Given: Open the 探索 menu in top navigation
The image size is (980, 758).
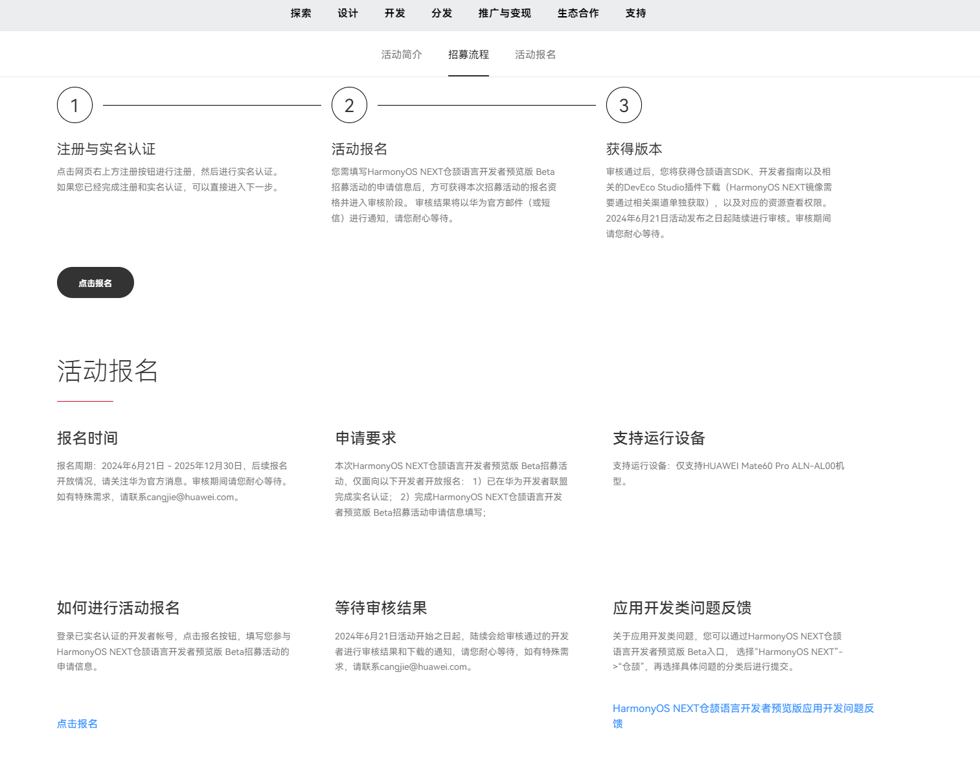Looking at the screenshot, I should pos(301,13).
